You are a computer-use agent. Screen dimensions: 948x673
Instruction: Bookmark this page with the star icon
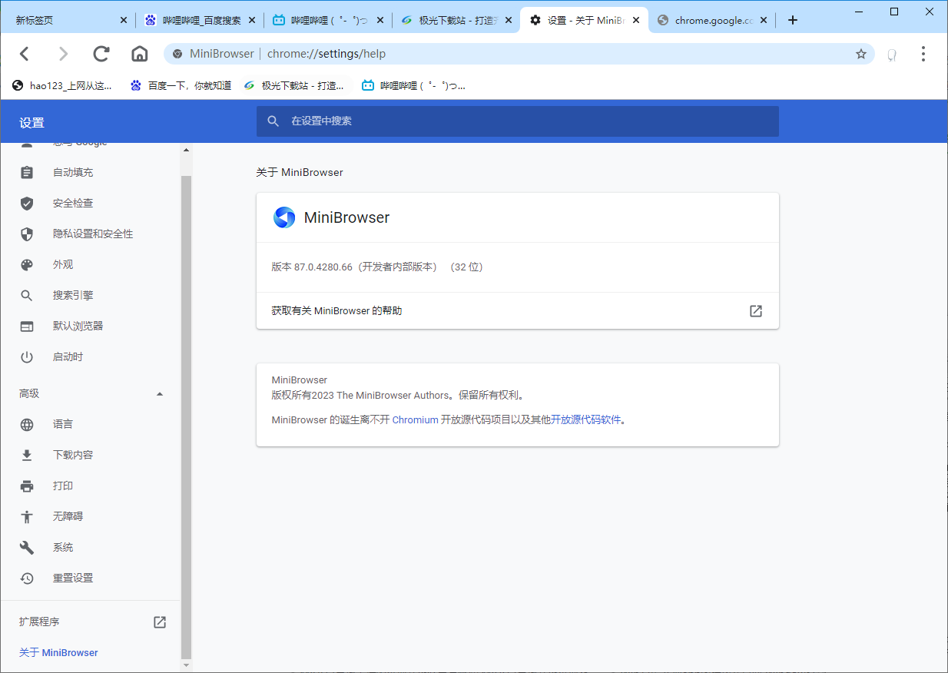tap(861, 54)
